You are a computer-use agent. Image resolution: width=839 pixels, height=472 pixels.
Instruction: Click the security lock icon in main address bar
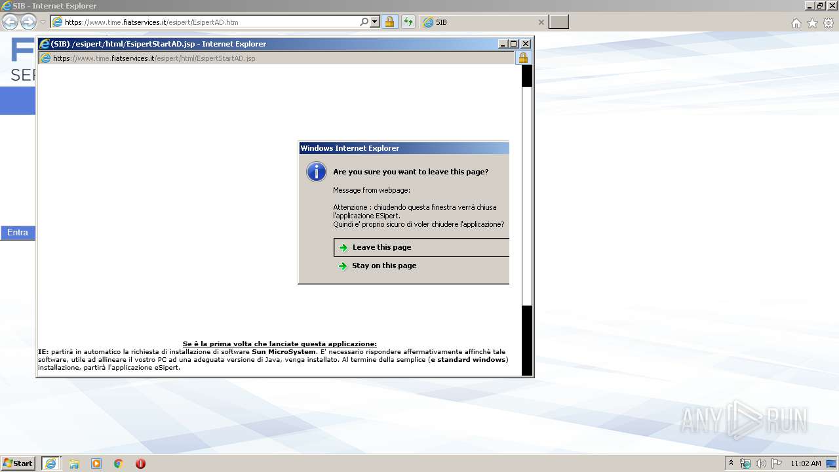pyautogui.click(x=389, y=22)
